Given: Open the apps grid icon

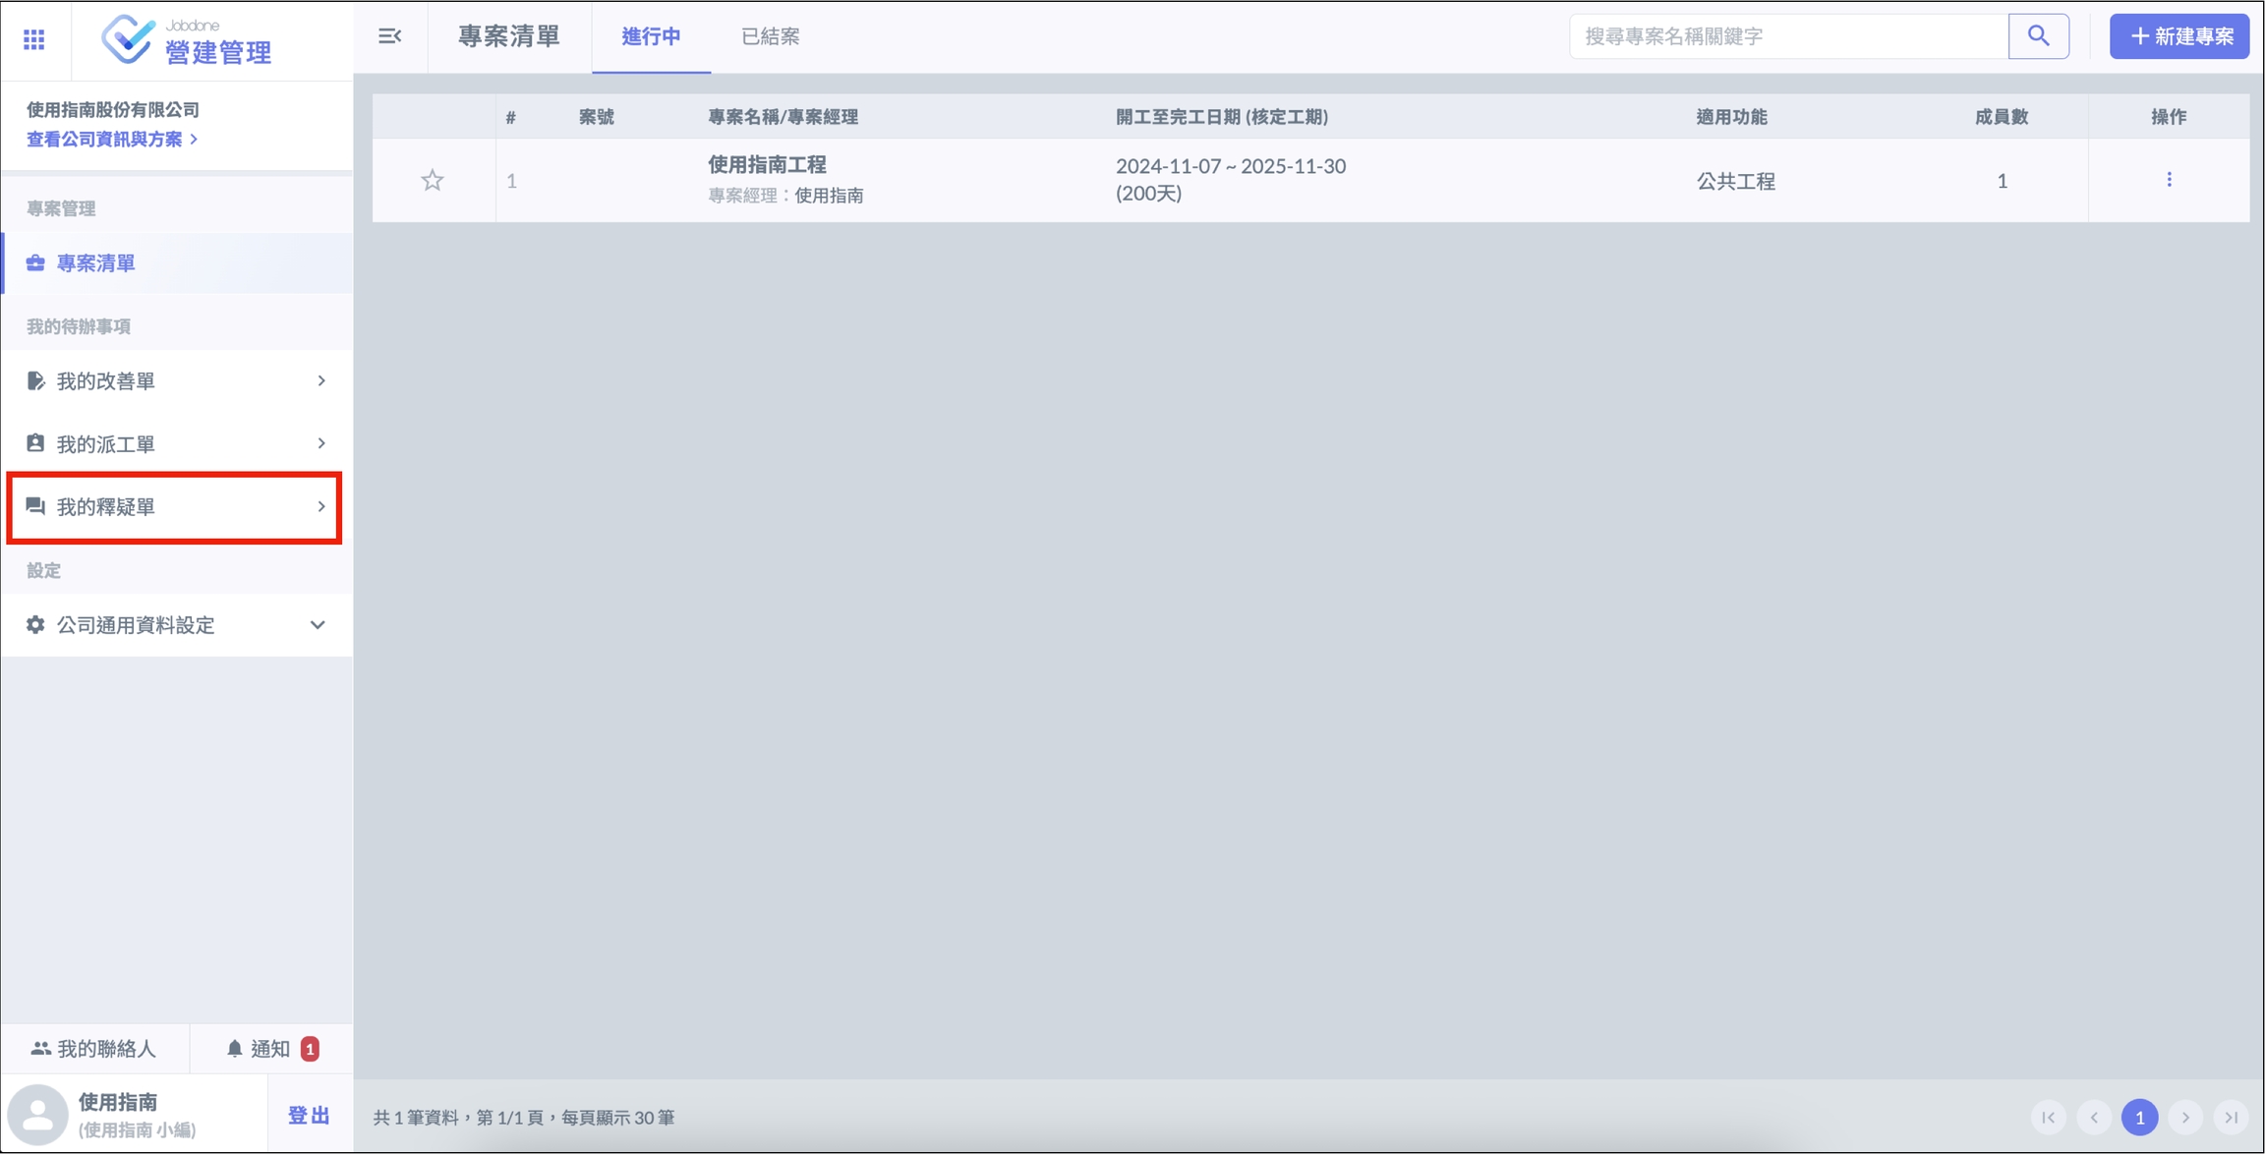Looking at the screenshot, I should point(34,39).
